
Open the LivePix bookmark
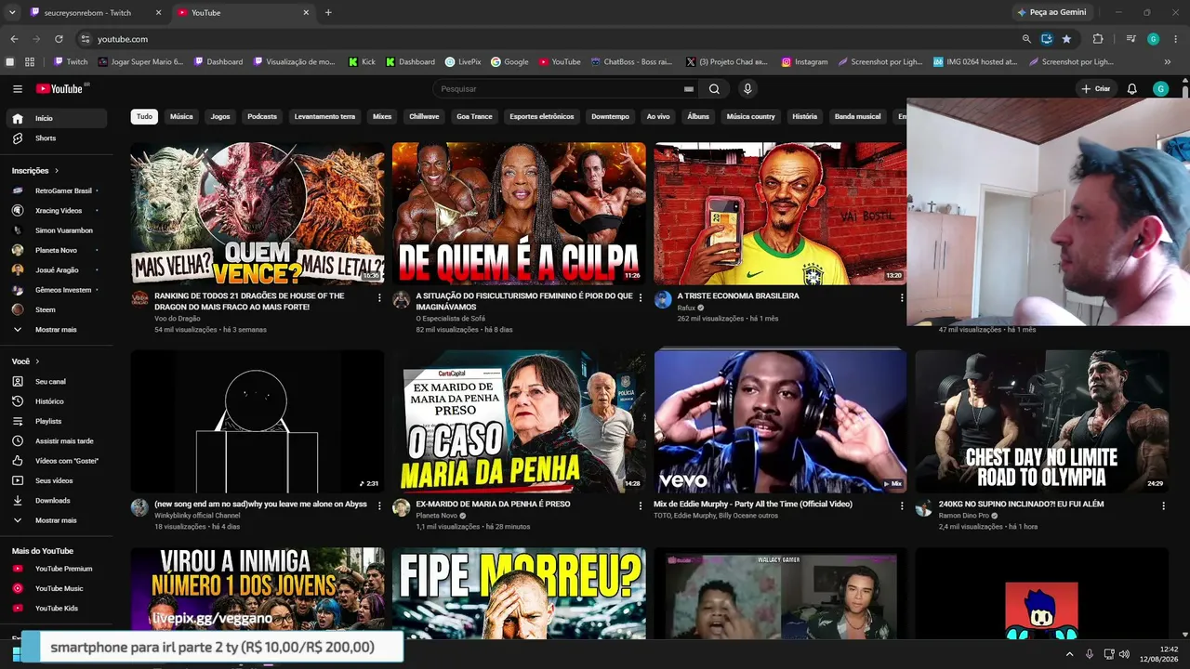click(x=463, y=62)
